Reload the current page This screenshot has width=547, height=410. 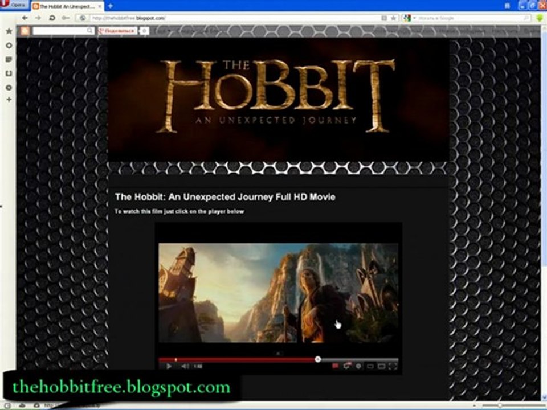click(52, 18)
